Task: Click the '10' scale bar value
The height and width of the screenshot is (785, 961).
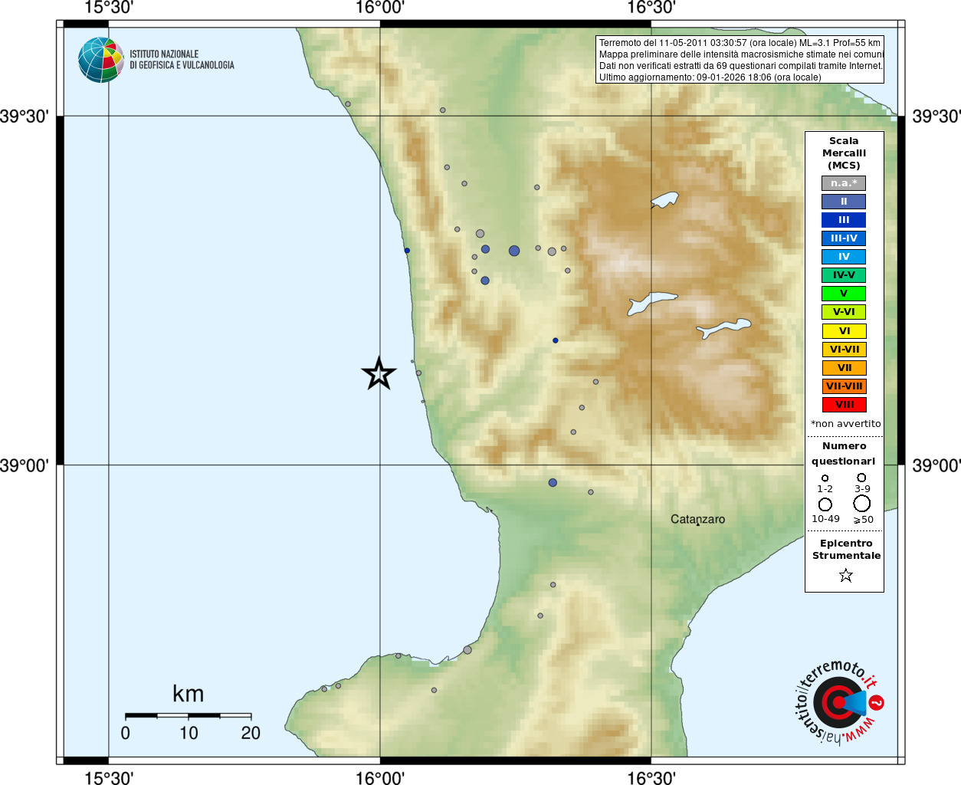Action: (x=189, y=733)
